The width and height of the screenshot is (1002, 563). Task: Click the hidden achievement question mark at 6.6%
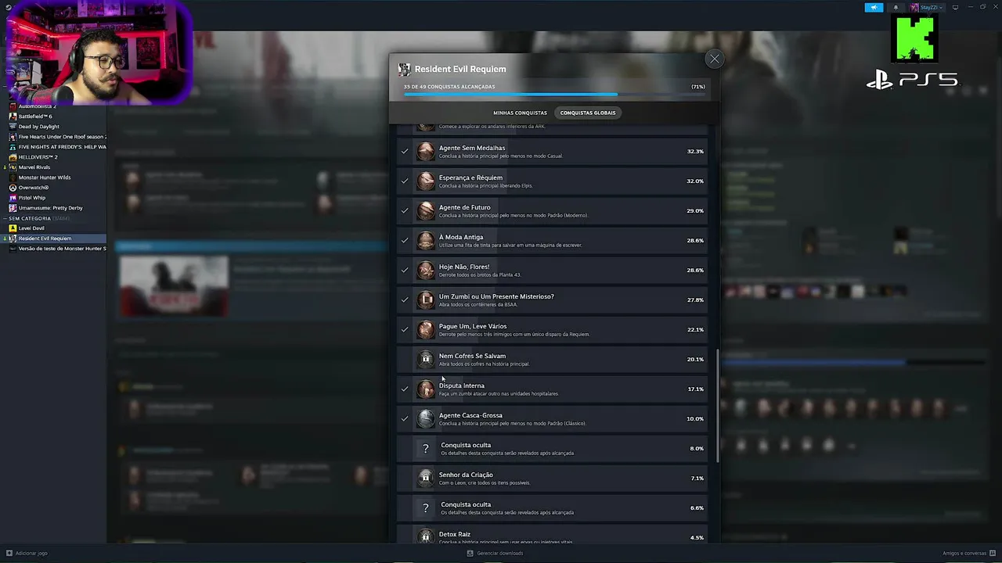click(x=426, y=507)
